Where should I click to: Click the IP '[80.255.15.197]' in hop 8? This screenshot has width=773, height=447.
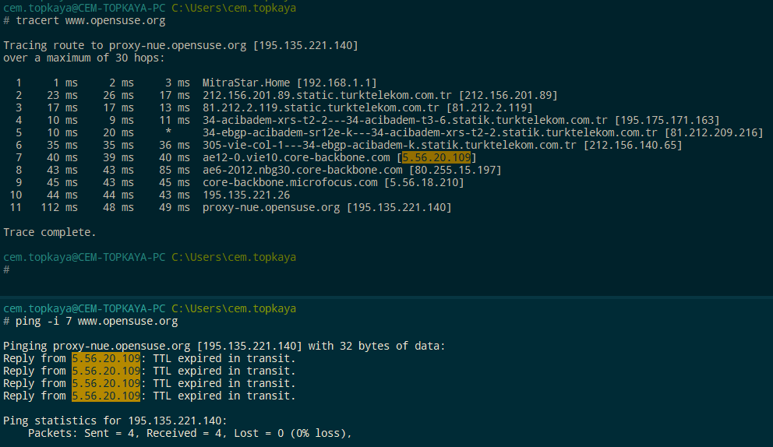point(455,170)
